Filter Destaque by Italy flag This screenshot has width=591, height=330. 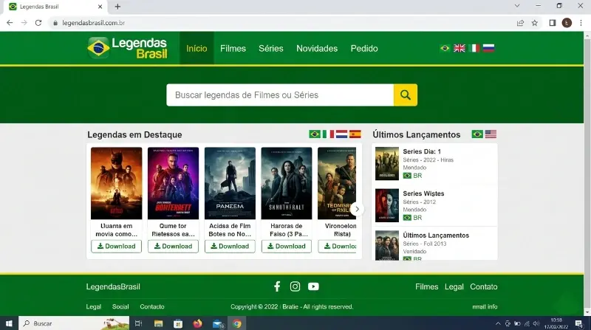(328, 134)
